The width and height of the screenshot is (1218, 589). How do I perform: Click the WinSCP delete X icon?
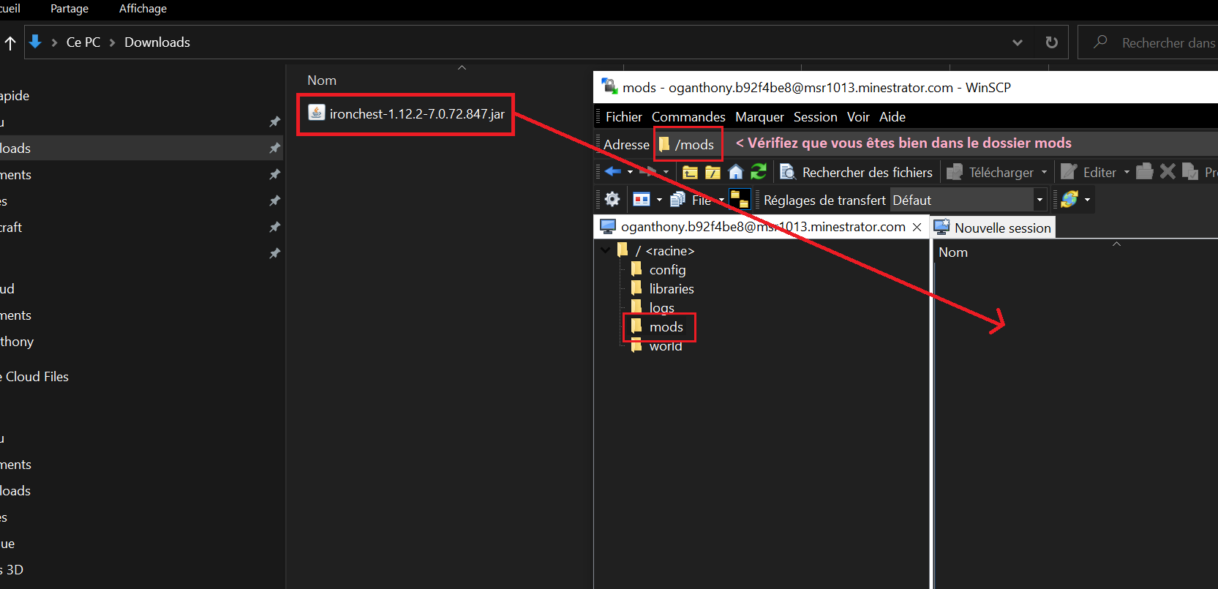(x=1168, y=171)
